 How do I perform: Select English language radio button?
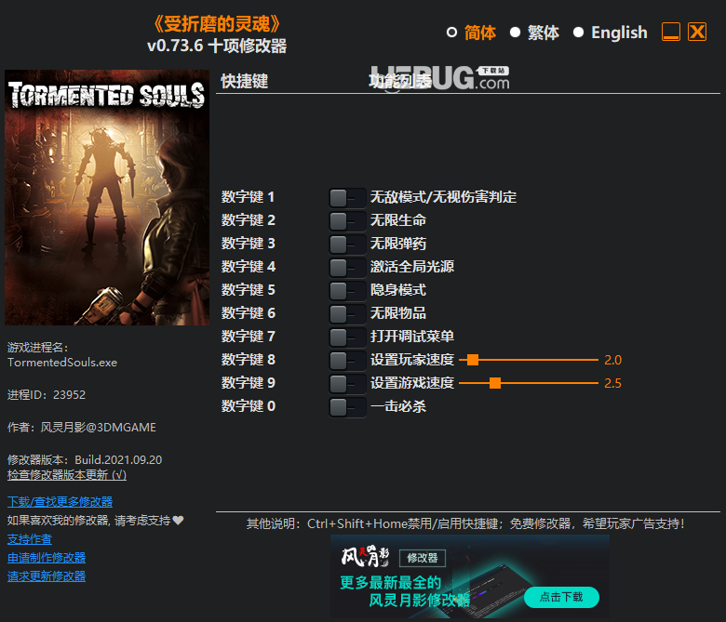578,33
